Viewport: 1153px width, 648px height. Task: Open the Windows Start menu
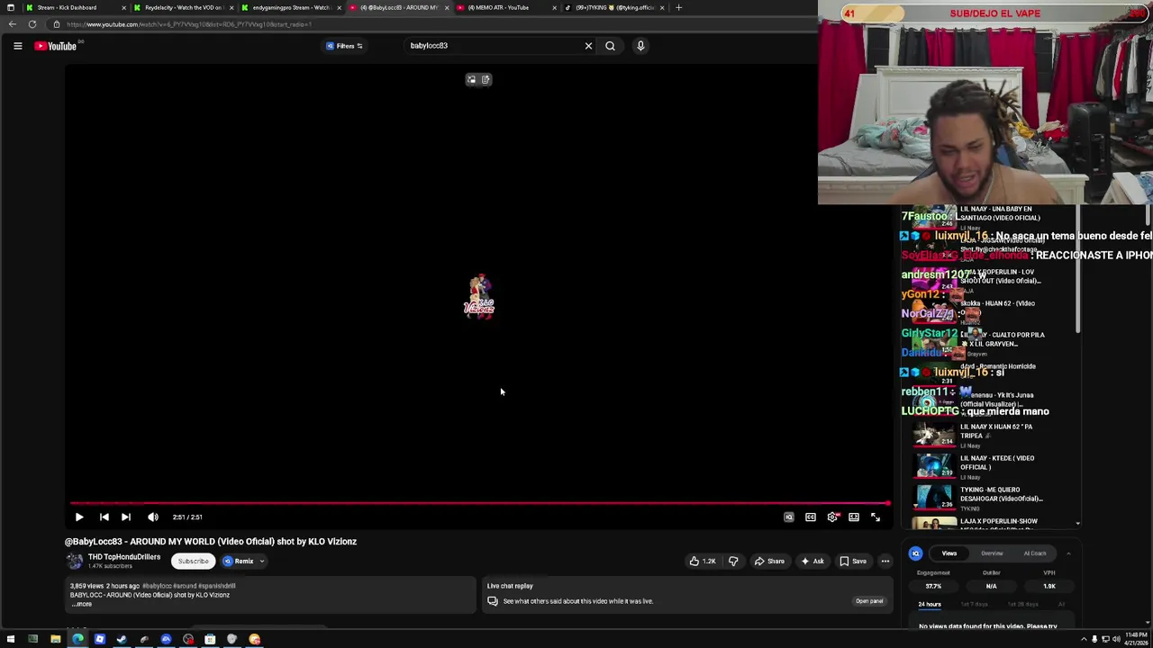click(x=11, y=639)
